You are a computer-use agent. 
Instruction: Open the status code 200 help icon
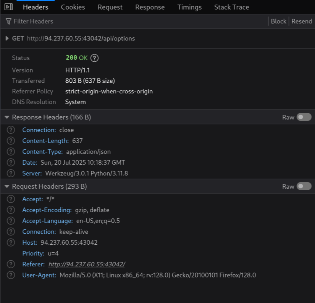coord(94,58)
